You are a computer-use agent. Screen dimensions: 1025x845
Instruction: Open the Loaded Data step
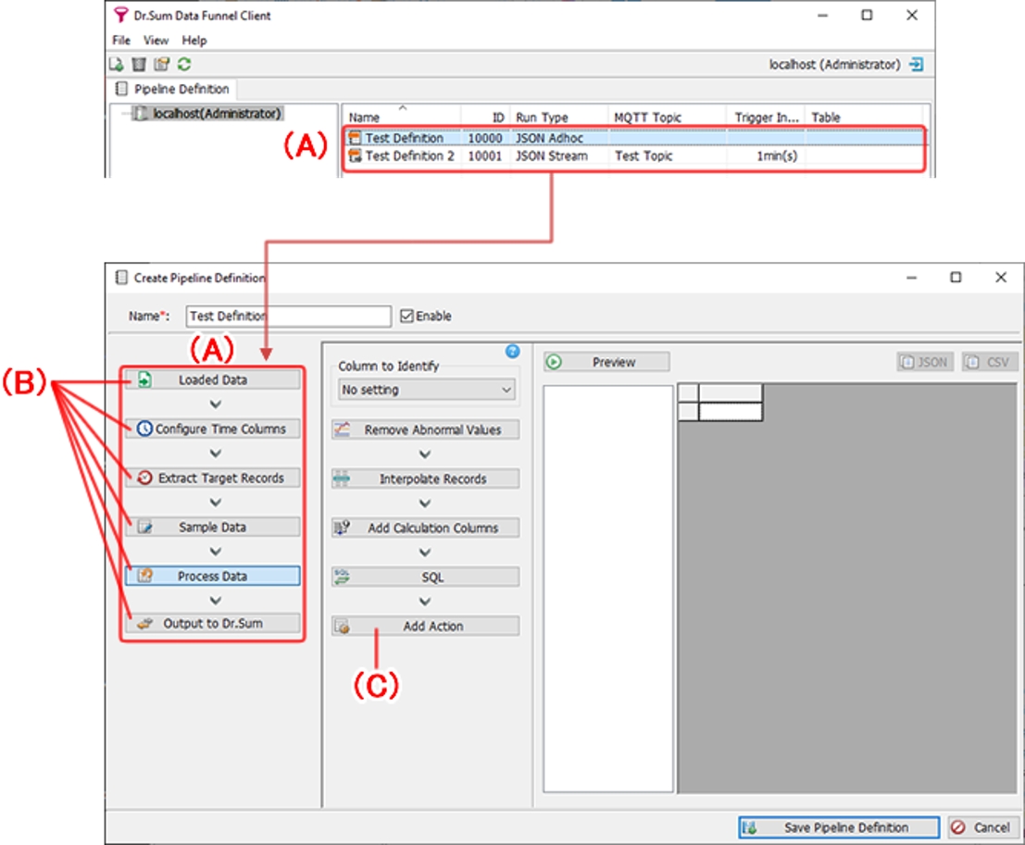(212, 379)
